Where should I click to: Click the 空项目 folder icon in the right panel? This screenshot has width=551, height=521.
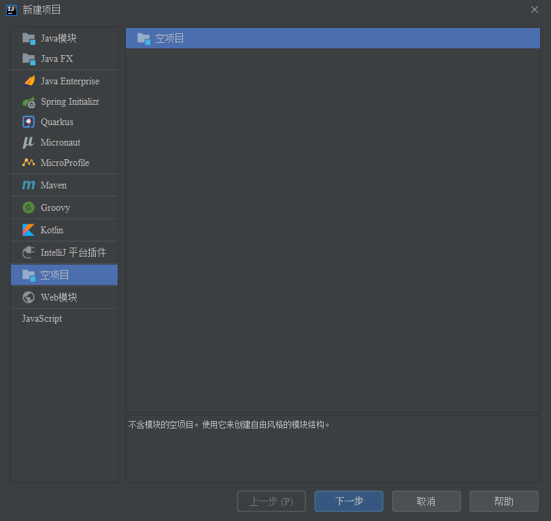coord(144,38)
